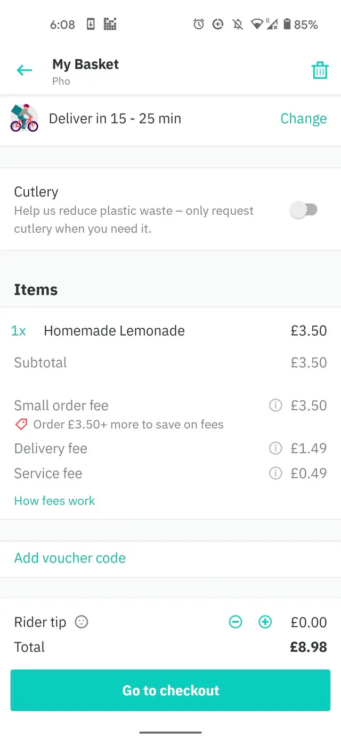Tap the Order £3.50+ more savings hint

128,425
